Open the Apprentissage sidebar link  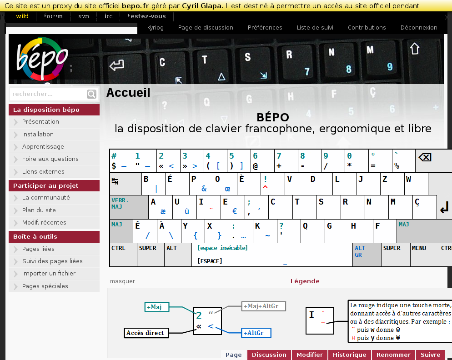[x=43, y=147]
